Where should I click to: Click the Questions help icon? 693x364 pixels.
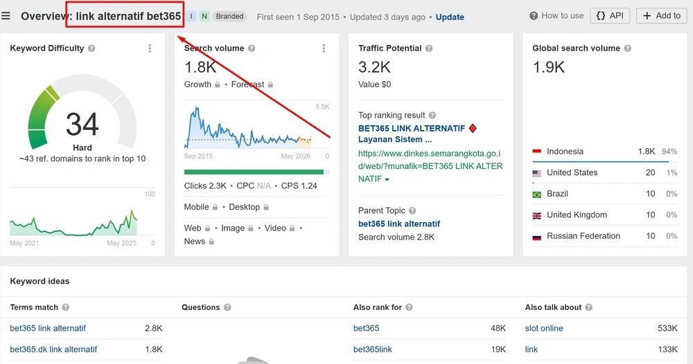tap(227, 307)
